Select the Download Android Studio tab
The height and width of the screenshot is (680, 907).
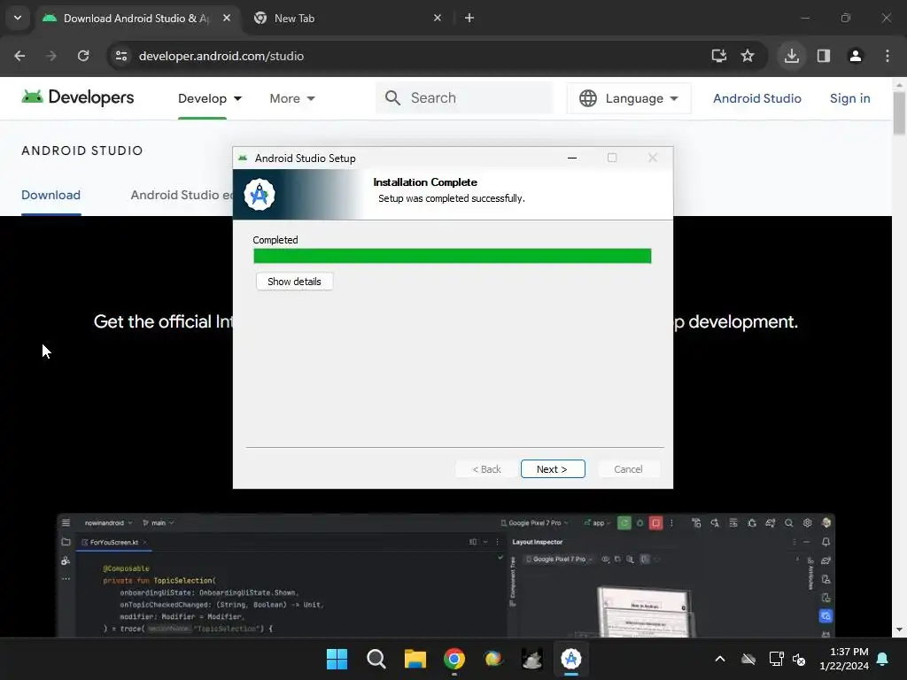[136, 18]
